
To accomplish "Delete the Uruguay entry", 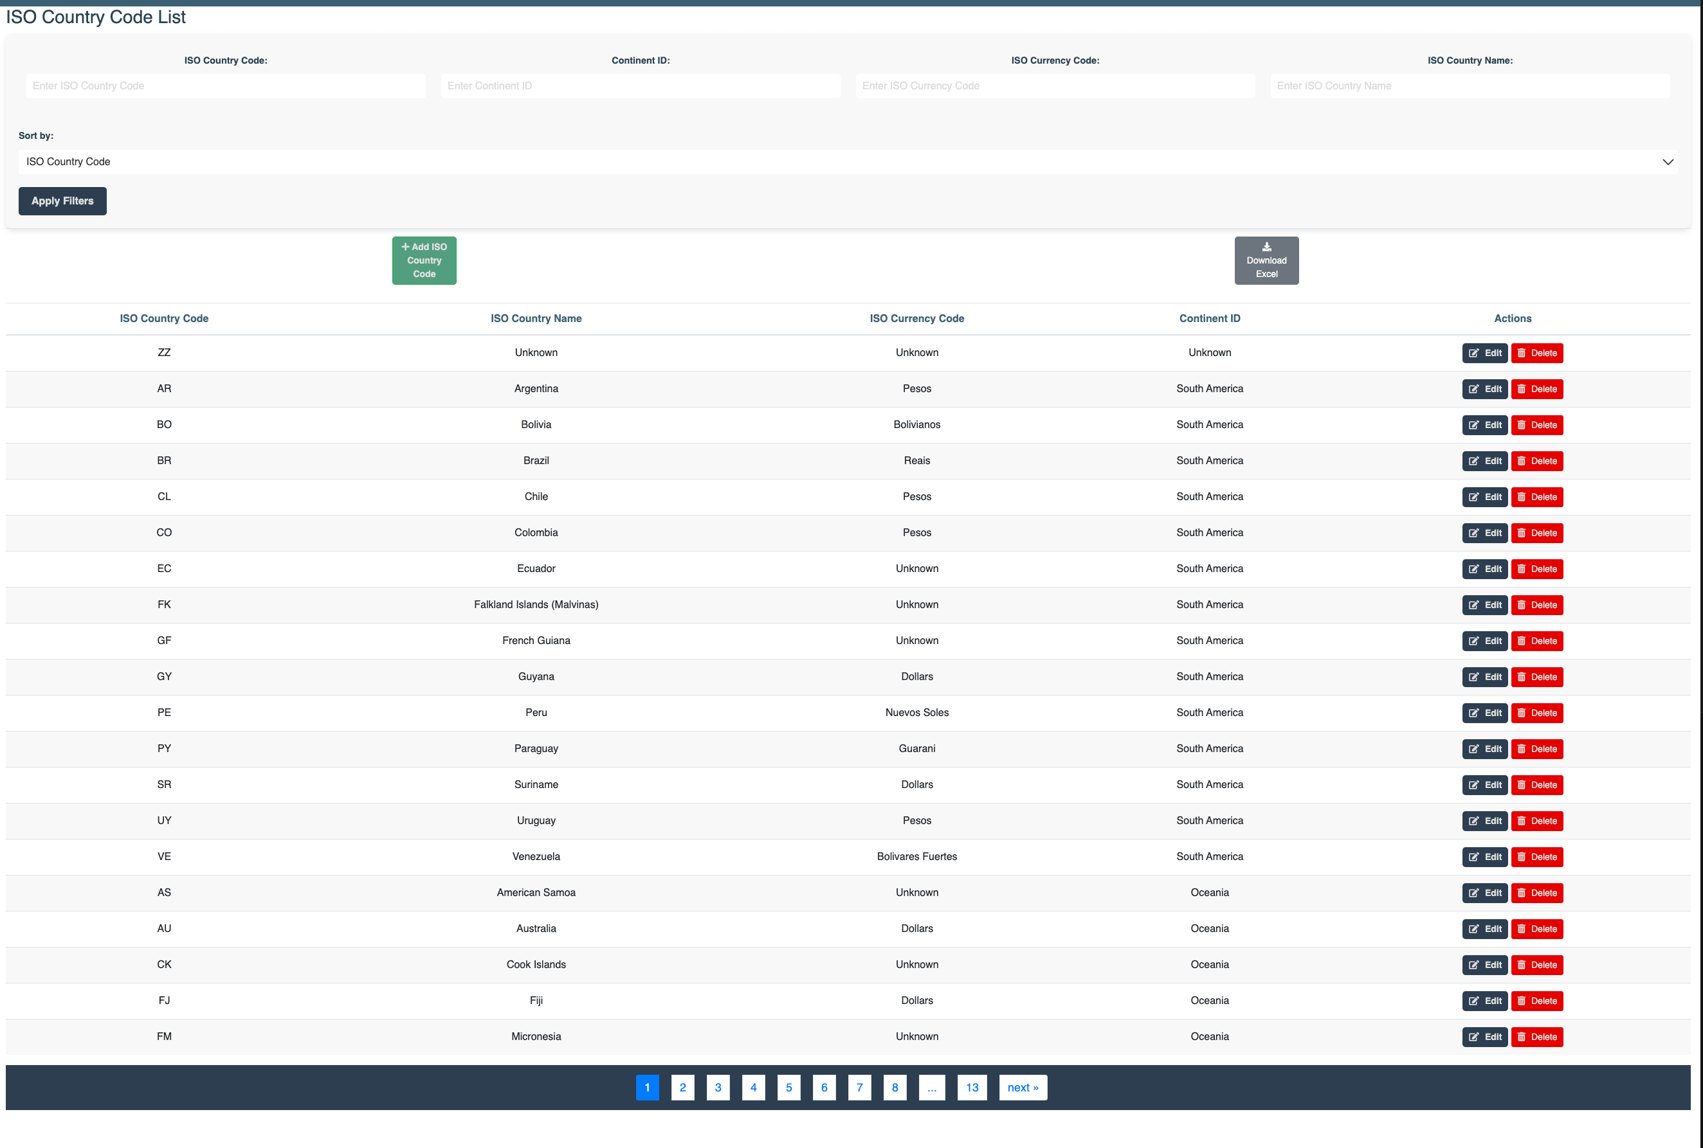I will (x=1536, y=821).
